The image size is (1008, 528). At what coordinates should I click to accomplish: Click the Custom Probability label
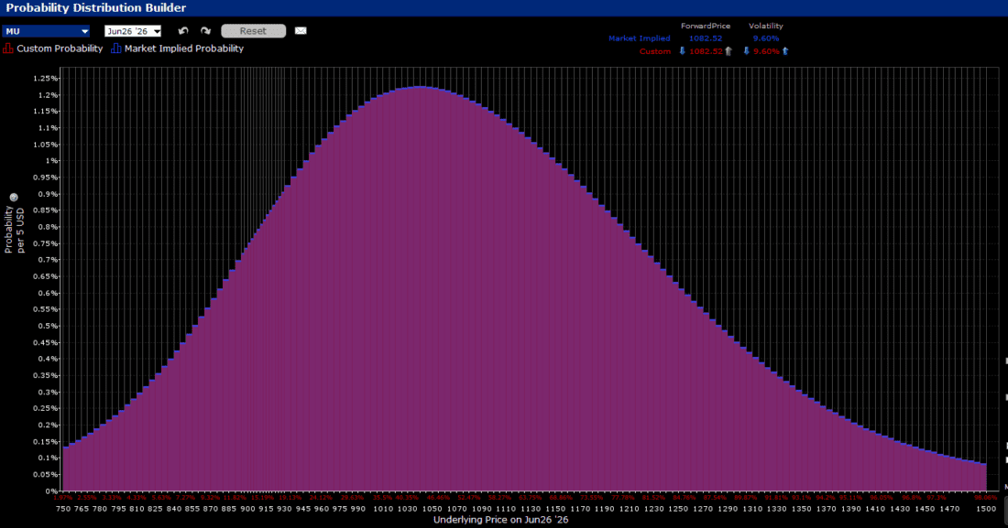coord(60,48)
